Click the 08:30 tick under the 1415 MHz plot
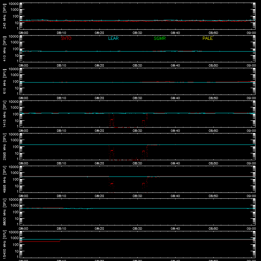Image resolution: width=261 pixels, height=261 pixels. (137, 131)
